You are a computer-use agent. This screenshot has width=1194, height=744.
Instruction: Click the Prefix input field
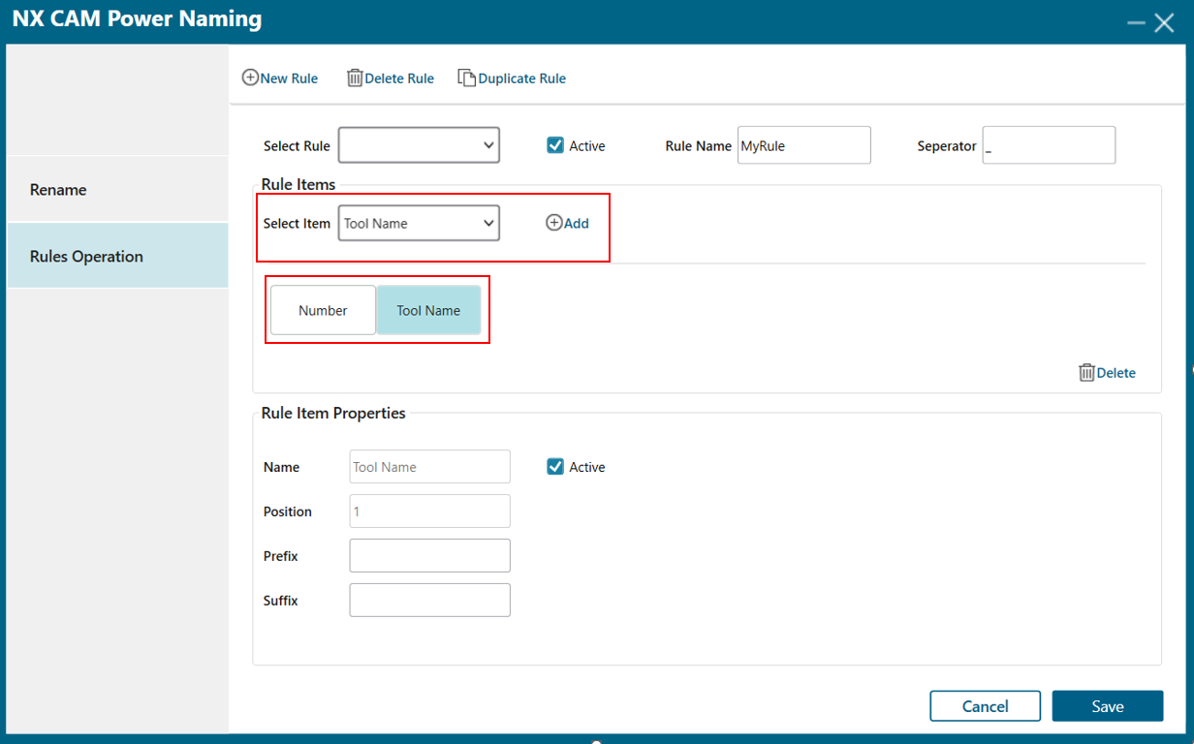429,555
